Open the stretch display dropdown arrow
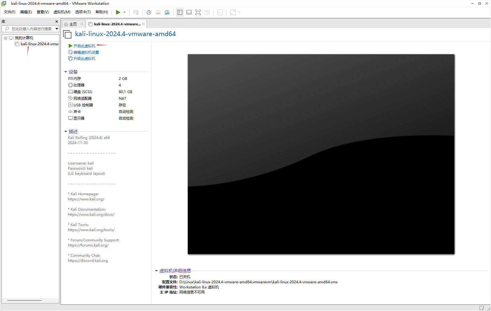This screenshot has height=311, width=491. (x=239, y=12)
